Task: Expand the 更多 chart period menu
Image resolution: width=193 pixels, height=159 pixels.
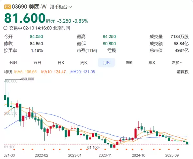Action: [177, 62]
